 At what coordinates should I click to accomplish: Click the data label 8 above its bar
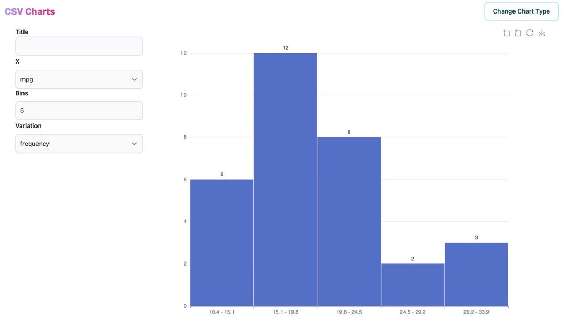coord(349,132)
